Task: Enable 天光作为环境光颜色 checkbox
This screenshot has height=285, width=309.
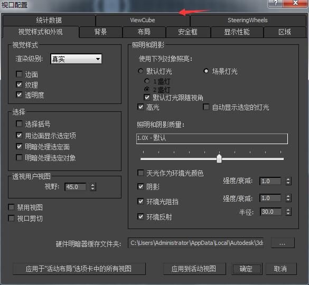Action: 141,173
